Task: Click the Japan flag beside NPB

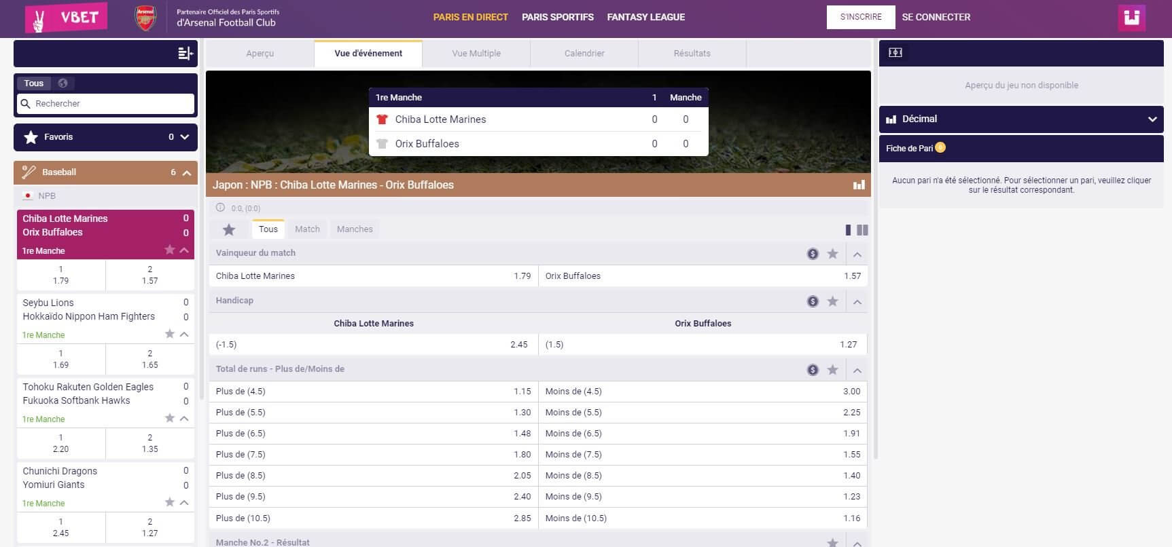Action: 28,195
